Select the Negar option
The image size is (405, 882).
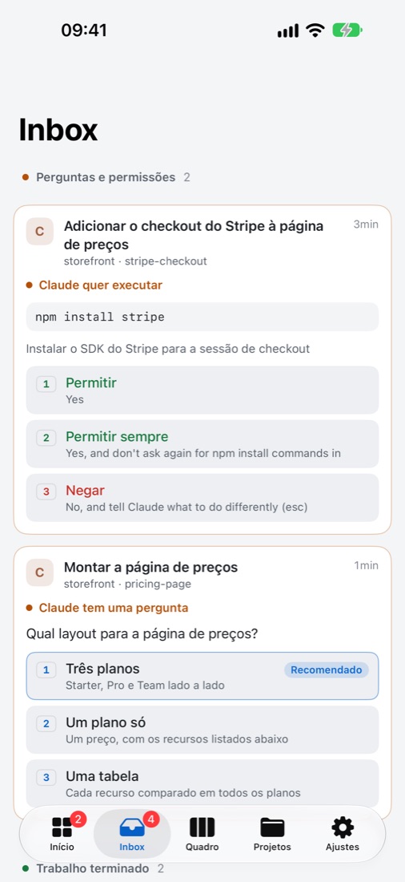(202, 498)
